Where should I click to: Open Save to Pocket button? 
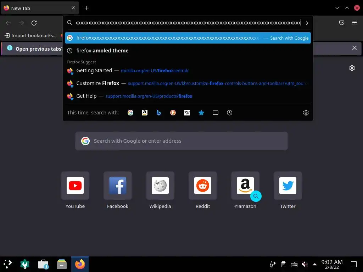(342, 23)
